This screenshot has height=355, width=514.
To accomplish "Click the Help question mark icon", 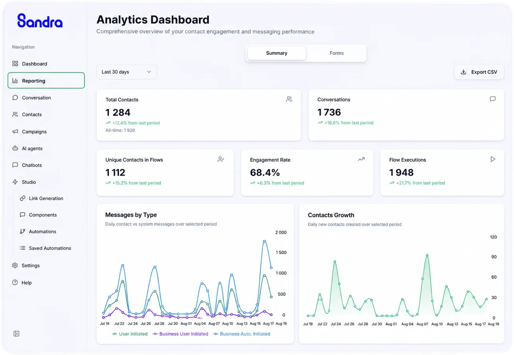I will [x=15, y=282].
